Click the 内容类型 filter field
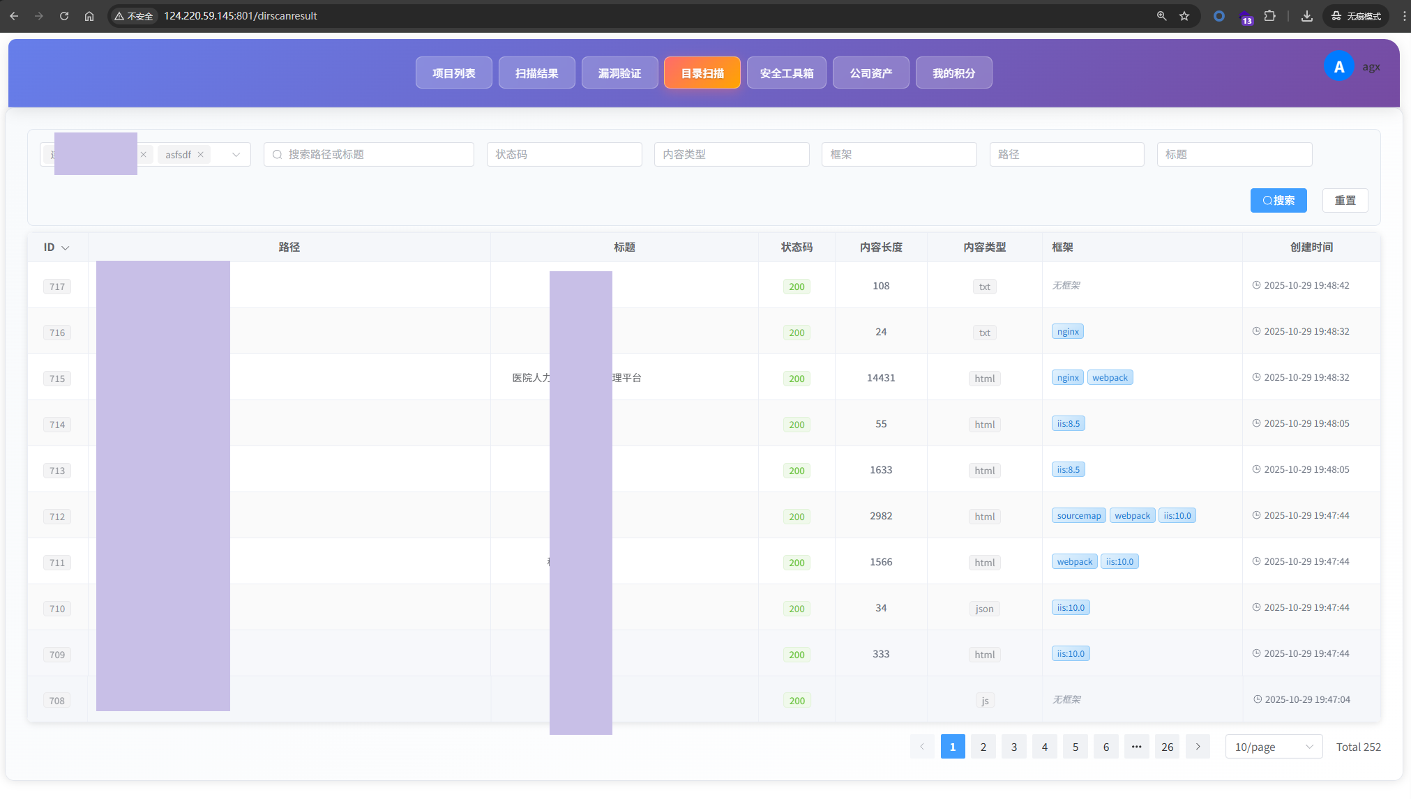This screenshot has width=1411, height=799. coord(732,155)
